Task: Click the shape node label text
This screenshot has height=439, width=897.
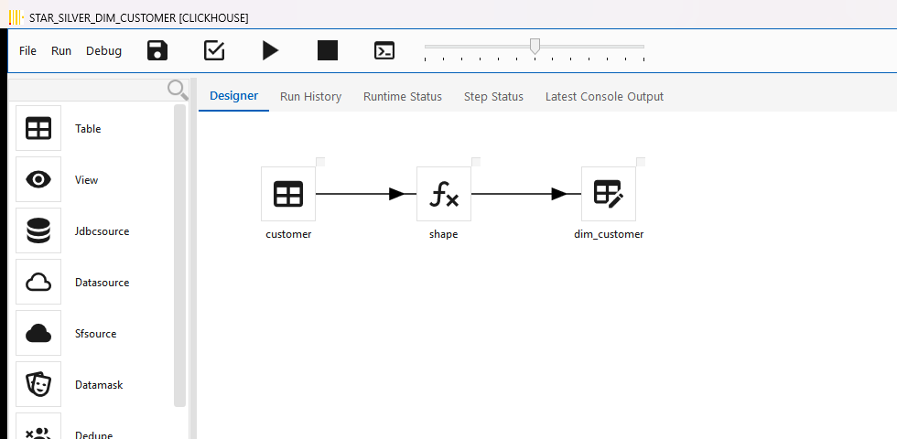Action: (x=443, y=234)
